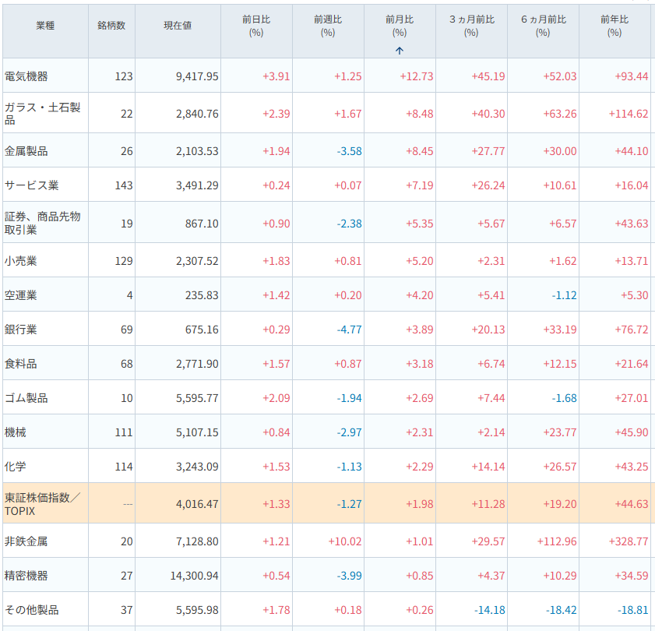Select the 銀行業 sector name
The image size is (655, 631).
coord(20,330)
